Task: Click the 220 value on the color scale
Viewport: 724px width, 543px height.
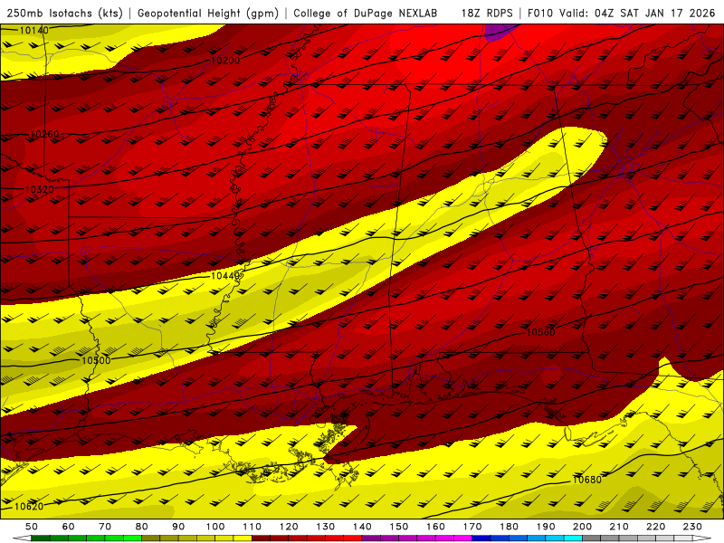Action: coord(655,527)
